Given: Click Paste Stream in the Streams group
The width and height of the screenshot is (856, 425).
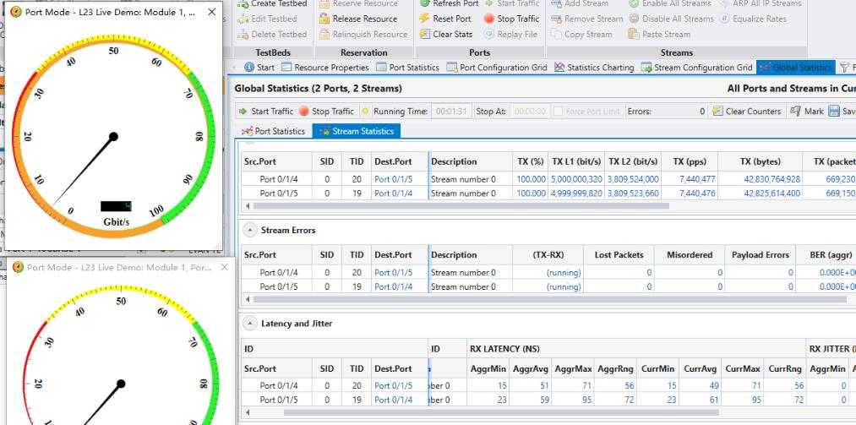Looking at the screenshot, I should [x=659, y=34].
